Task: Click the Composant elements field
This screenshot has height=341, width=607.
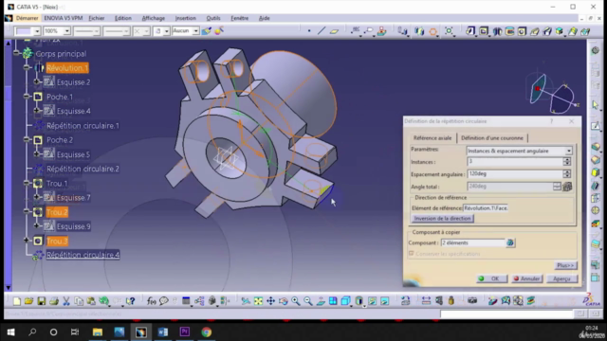Action: point(473,242)
